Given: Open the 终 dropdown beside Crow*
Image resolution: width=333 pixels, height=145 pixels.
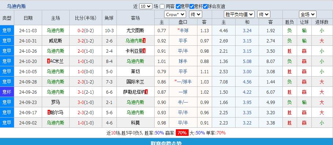Looking at the screenshot, I should (195, 14).
